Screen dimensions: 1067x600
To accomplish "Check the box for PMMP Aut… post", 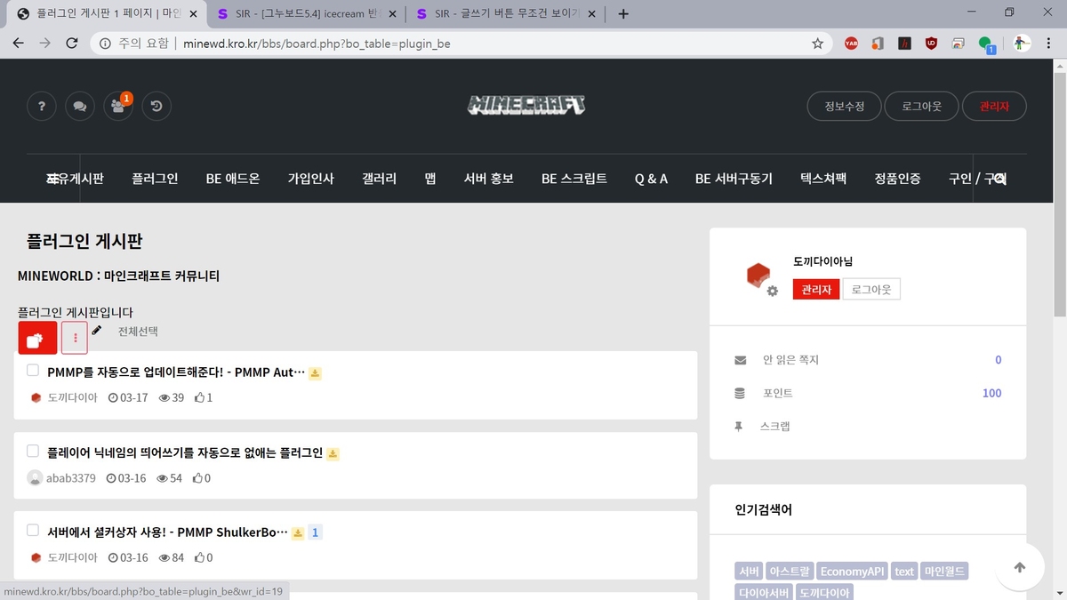I will pos(33,371).
